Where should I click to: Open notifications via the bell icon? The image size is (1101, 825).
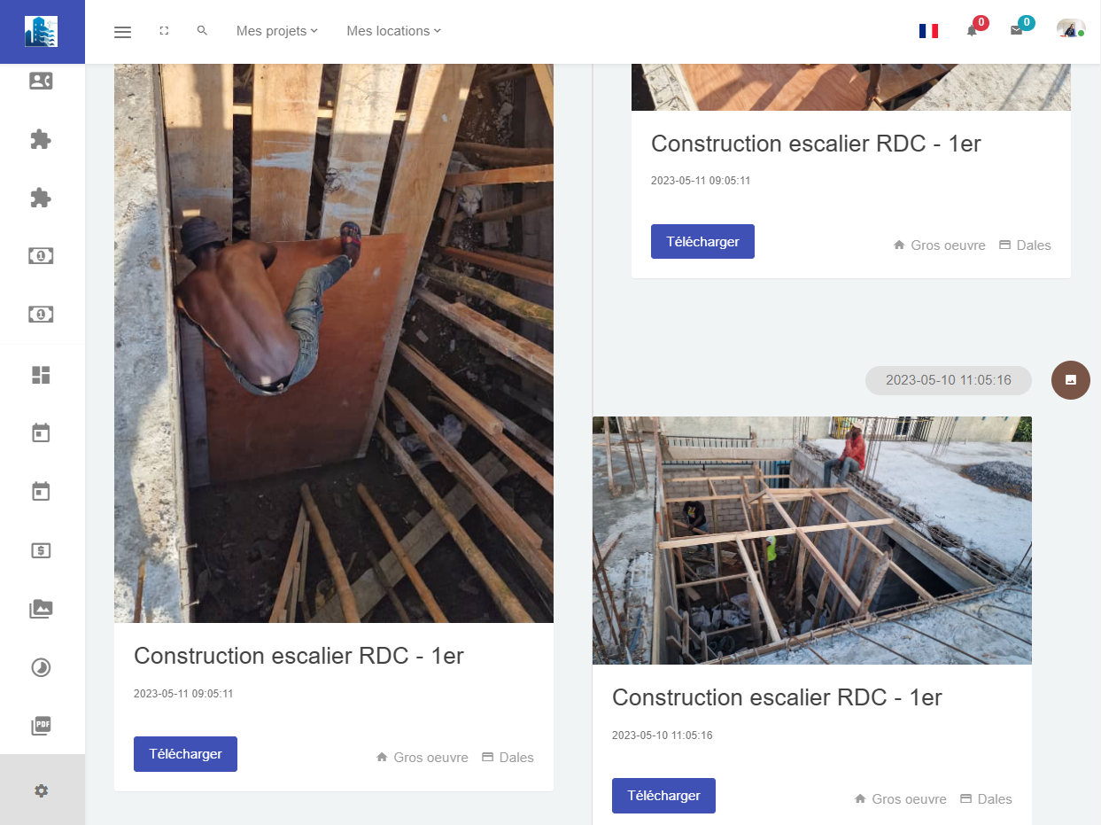click(972, 30)
